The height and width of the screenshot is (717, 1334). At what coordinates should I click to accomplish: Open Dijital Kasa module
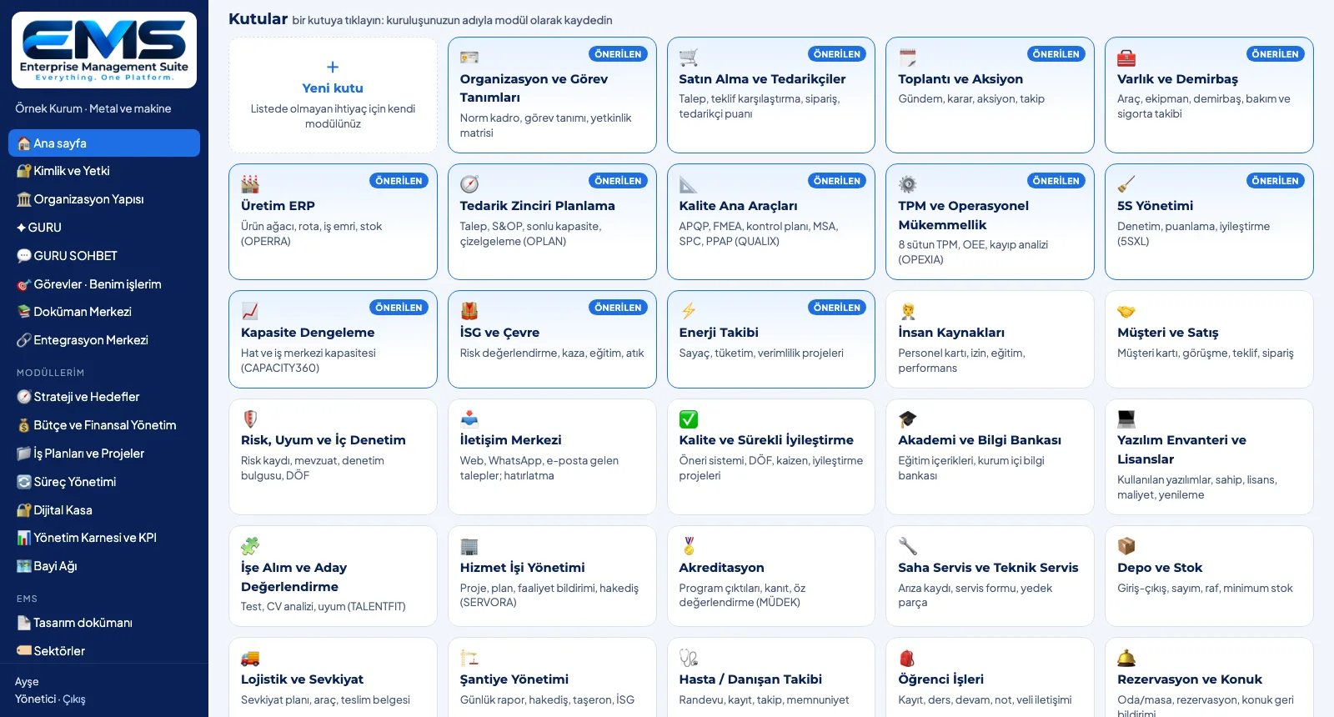104,510
